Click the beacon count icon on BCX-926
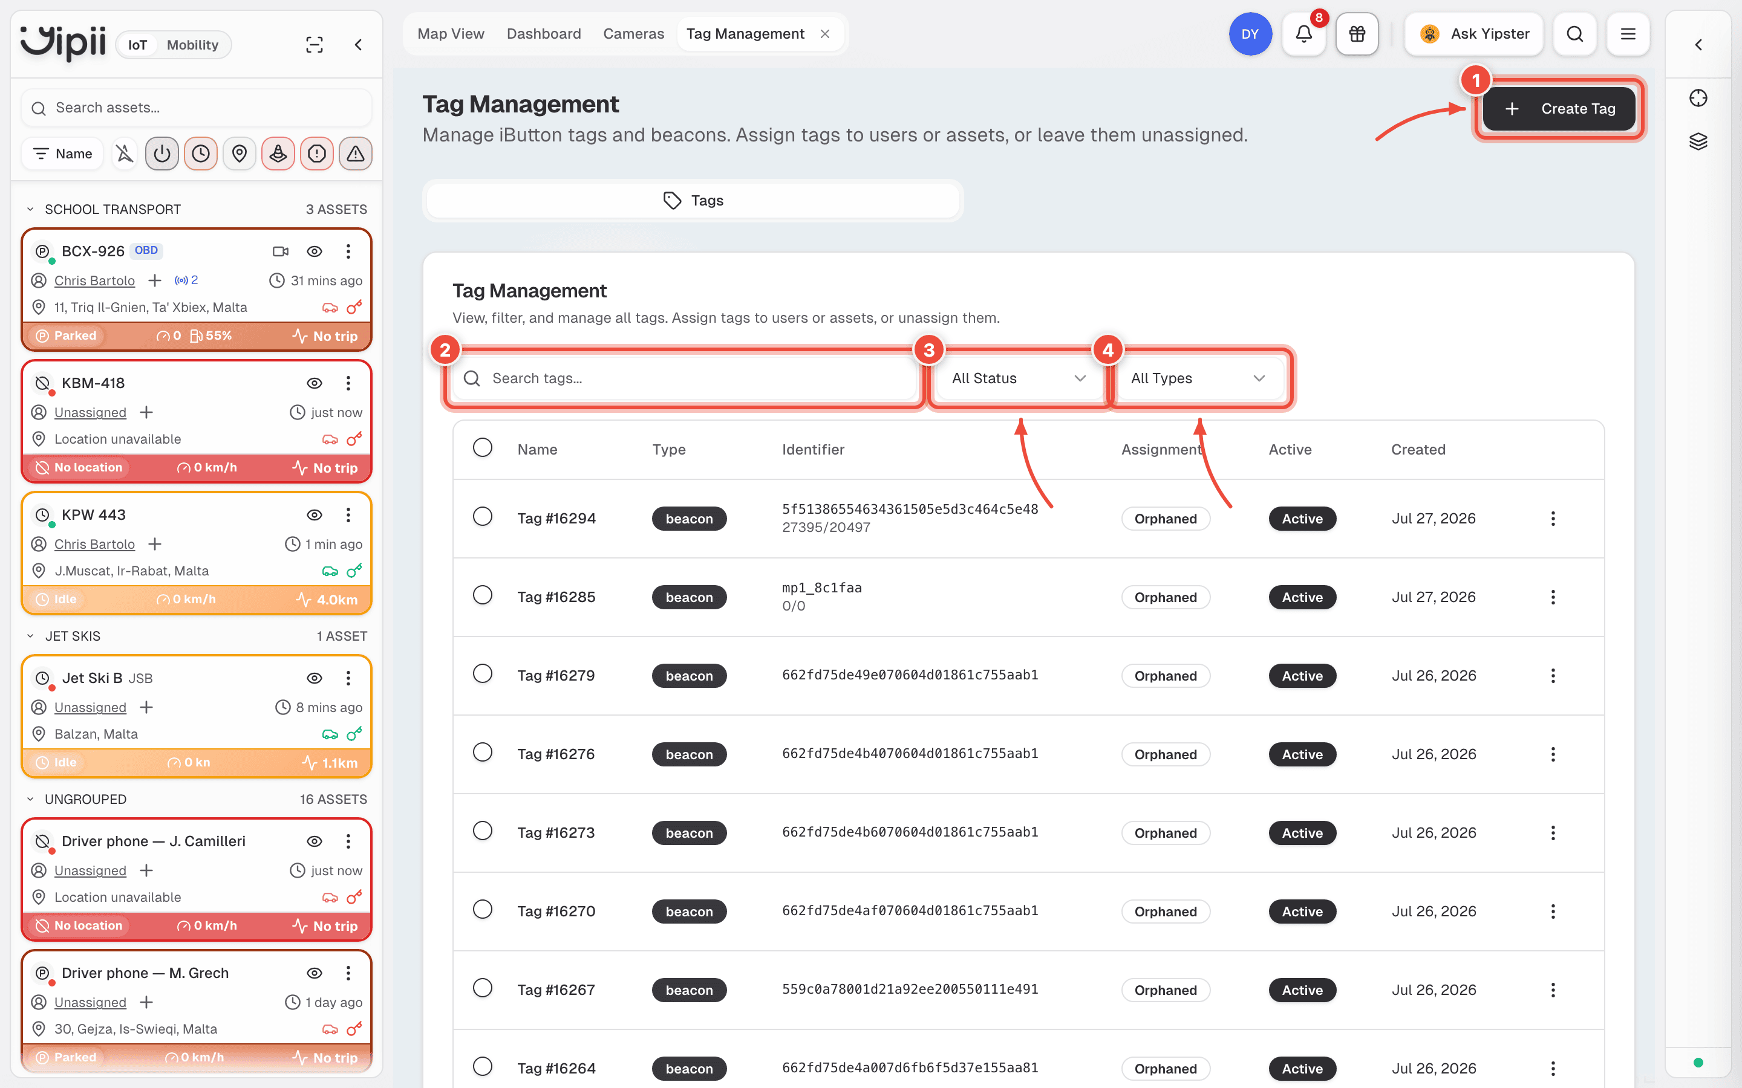 [186, 280]
